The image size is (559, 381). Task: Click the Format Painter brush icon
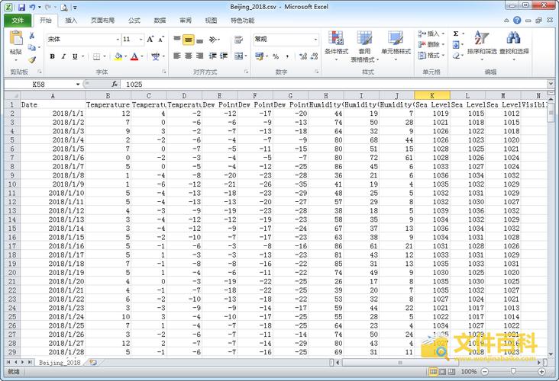point(32,59)
